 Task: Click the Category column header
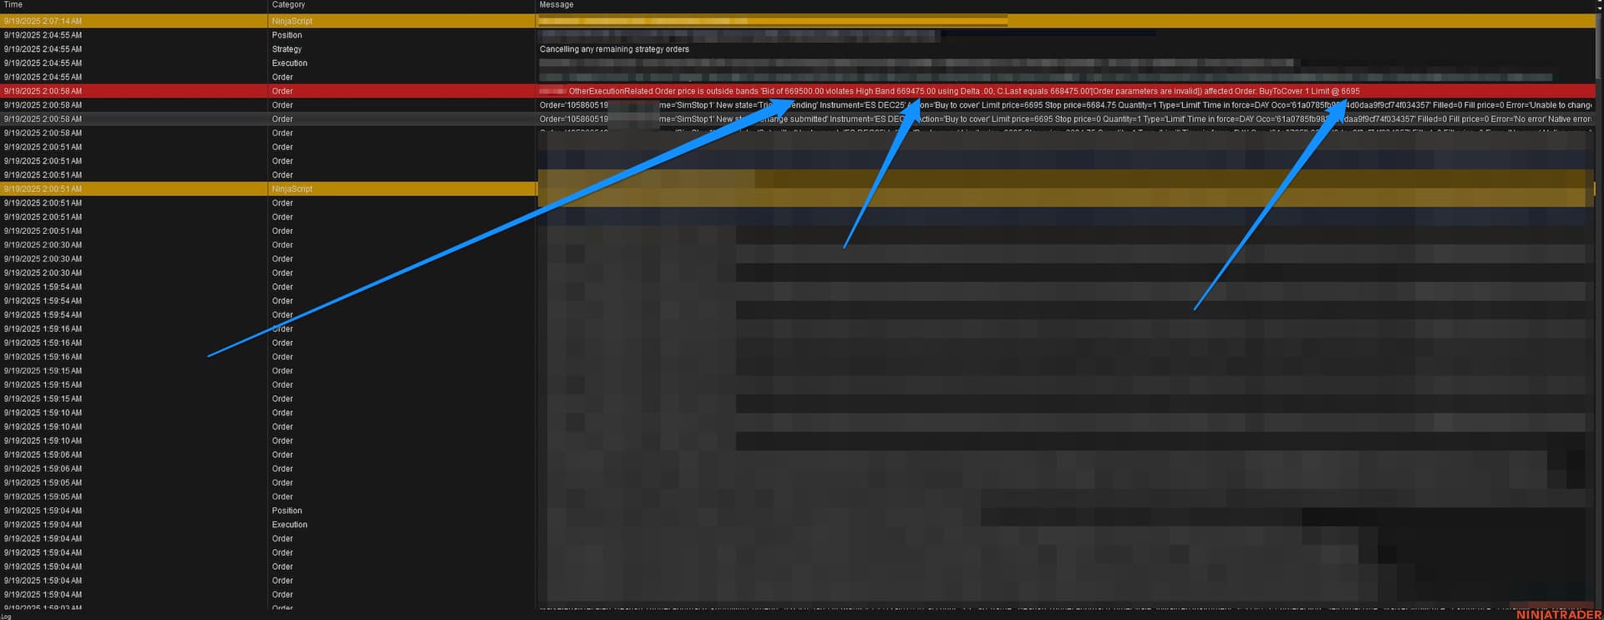(288, 5)
